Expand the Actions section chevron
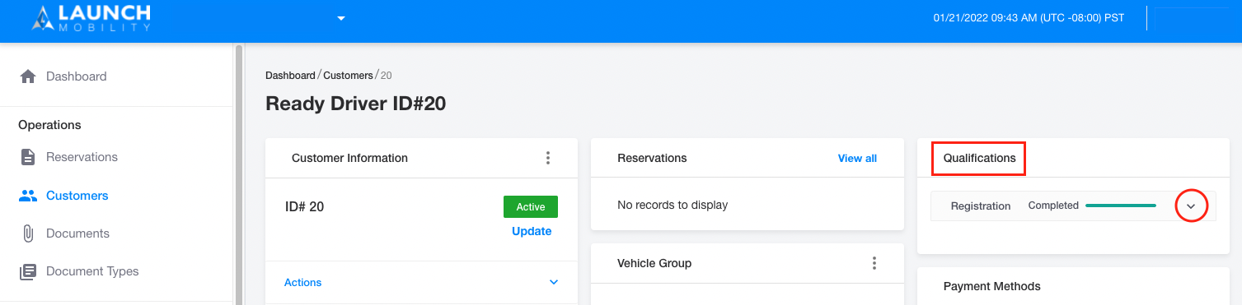The image size is (1242, 305). 554,282
